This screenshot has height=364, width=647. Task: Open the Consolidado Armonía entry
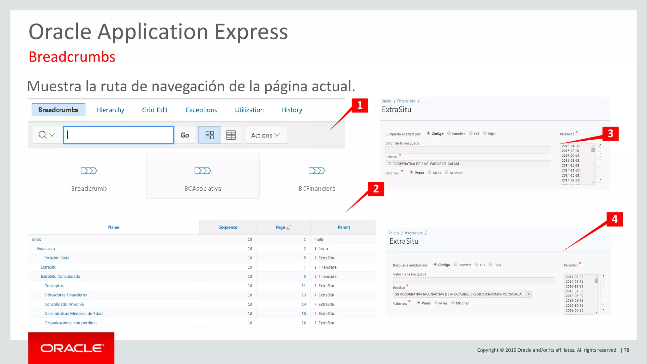64,304
